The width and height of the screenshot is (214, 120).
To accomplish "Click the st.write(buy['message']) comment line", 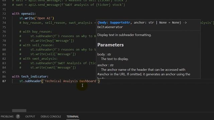I will [x=47, y=41].
